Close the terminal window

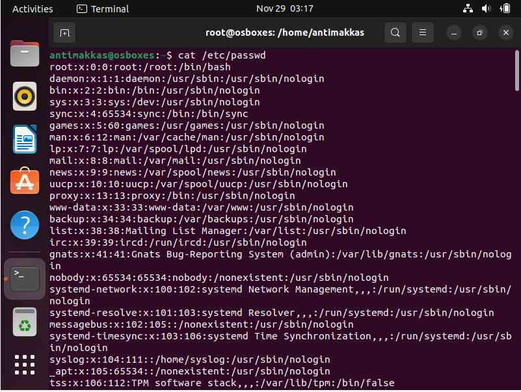[506, 33]
